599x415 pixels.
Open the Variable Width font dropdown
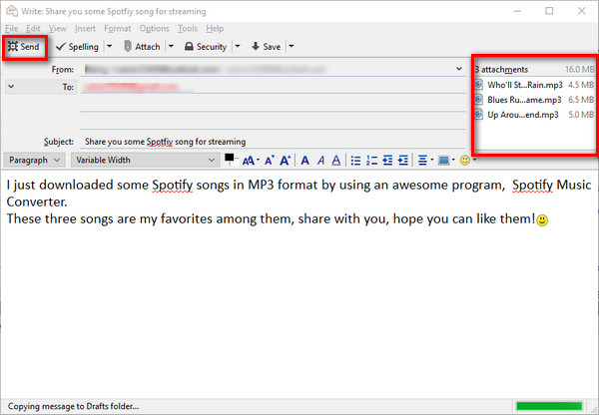145,160
